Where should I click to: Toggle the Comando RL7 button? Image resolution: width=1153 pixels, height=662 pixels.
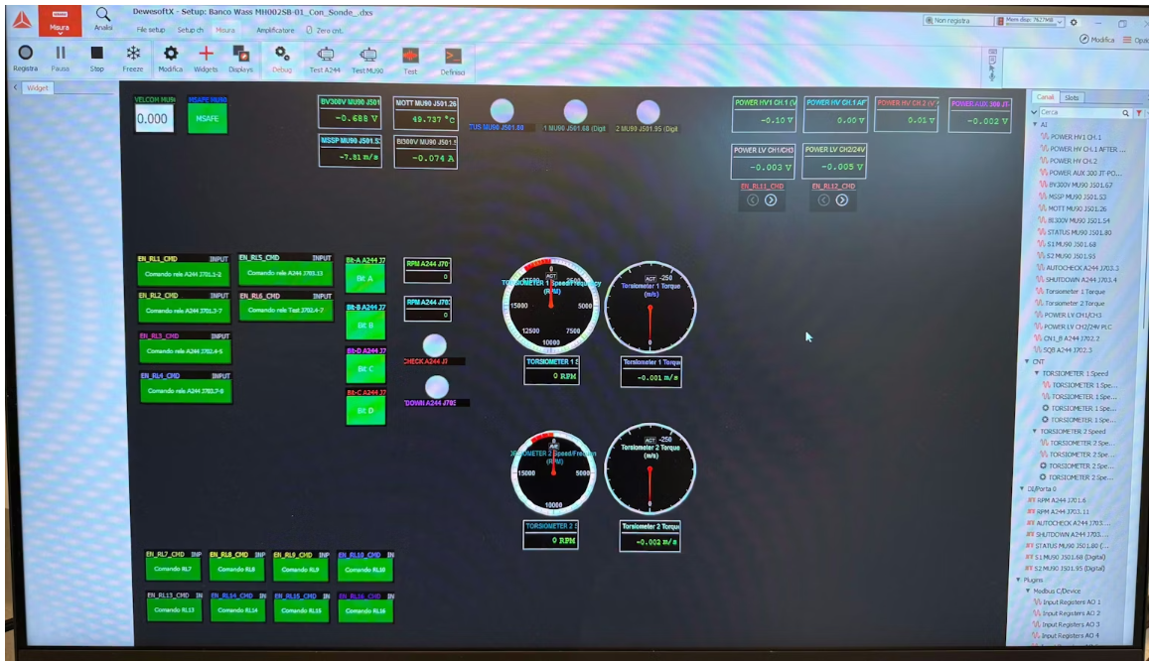pyautogui.click(x=173, y=569)
